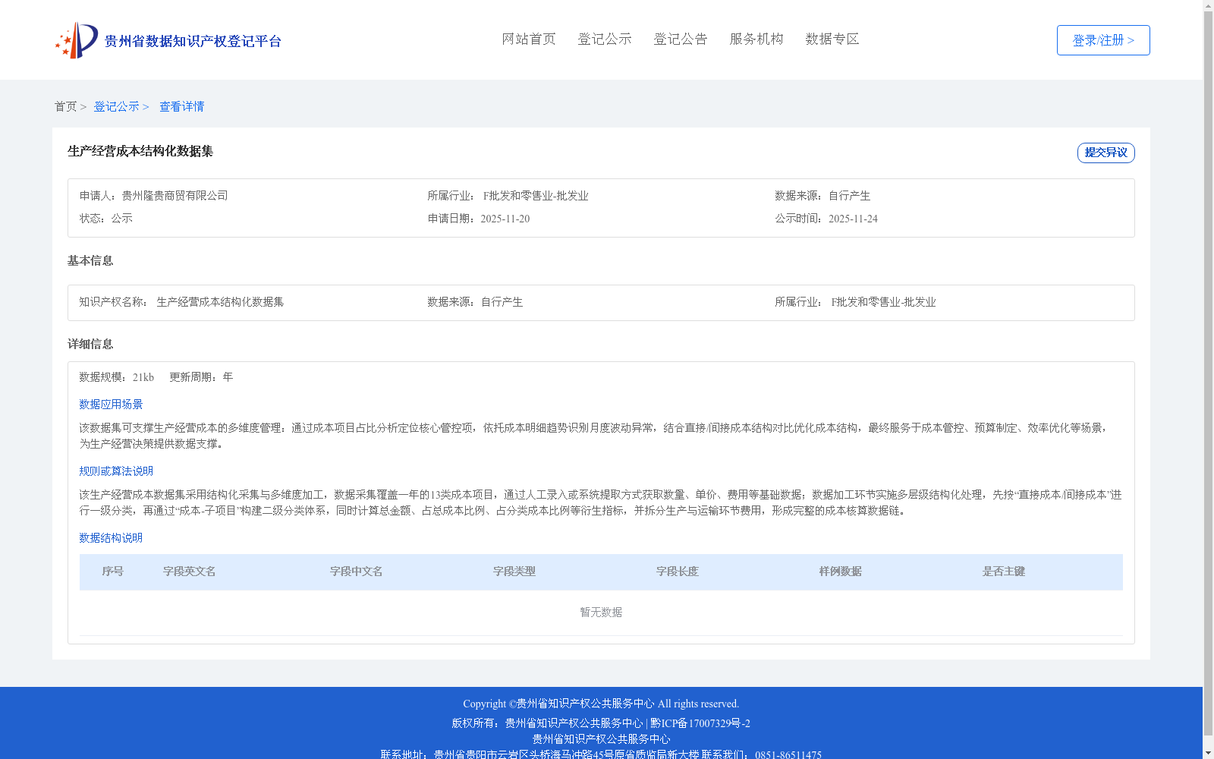Image resolution: width=1214 pixels, height=759 pixels.
Task: Click the 字段类型 column header
Action: tap(514, 572)
